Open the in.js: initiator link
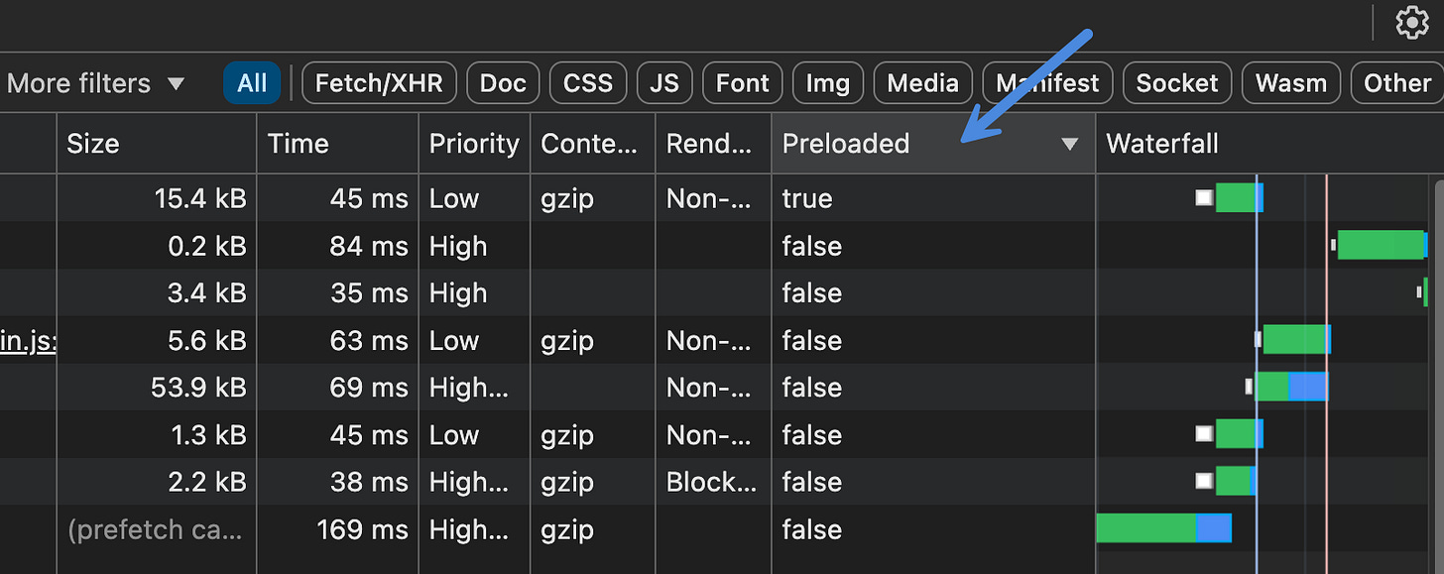1444x574 pixels. point(28,341)
